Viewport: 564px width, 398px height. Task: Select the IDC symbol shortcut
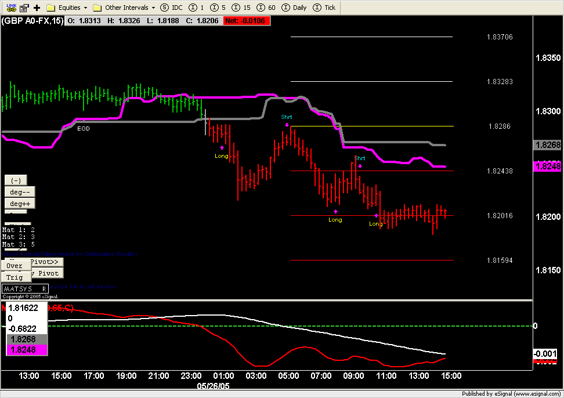tap(171, 8)
